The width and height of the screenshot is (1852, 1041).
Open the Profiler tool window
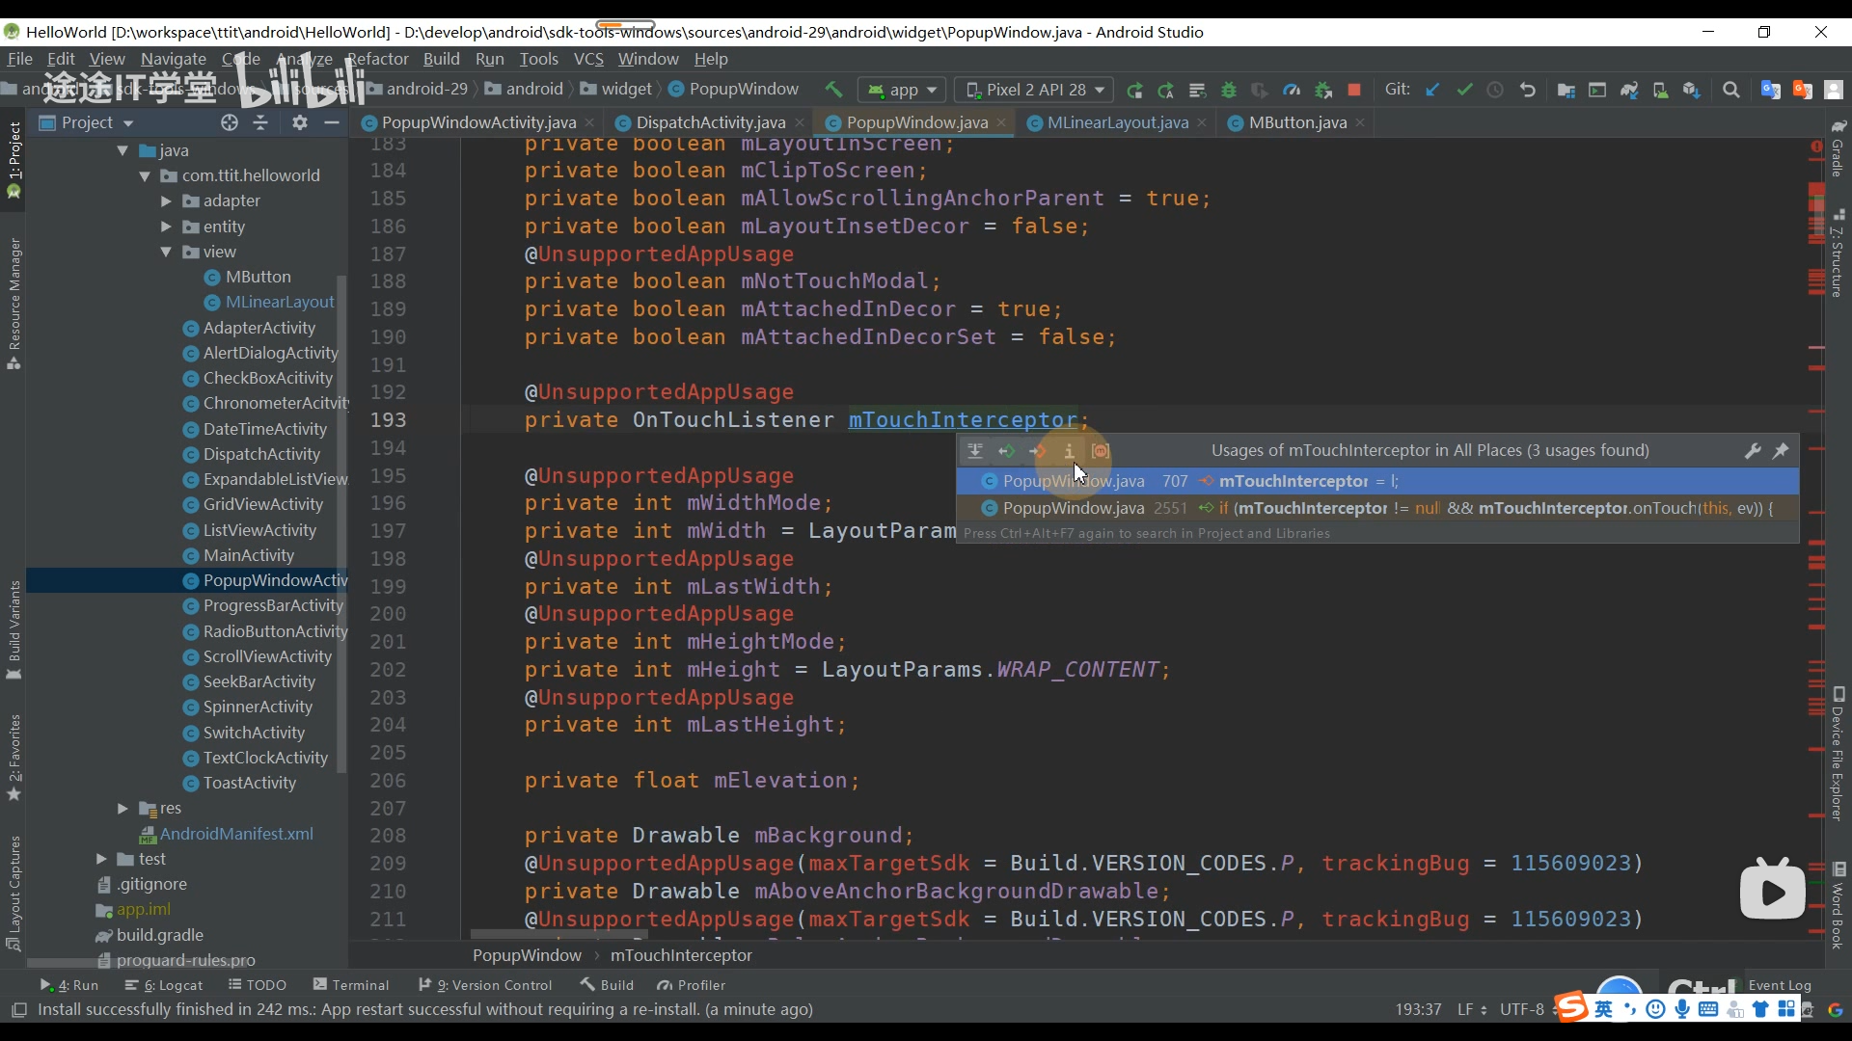[x=691, y=985]
